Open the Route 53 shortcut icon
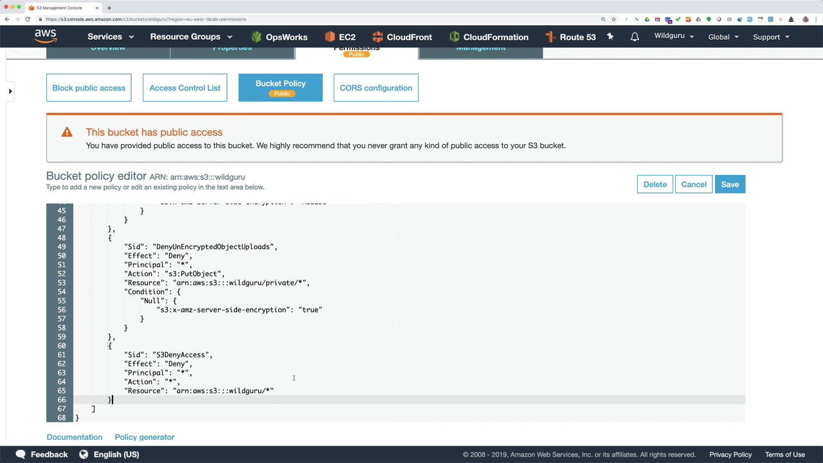 [x=550, y=37]
